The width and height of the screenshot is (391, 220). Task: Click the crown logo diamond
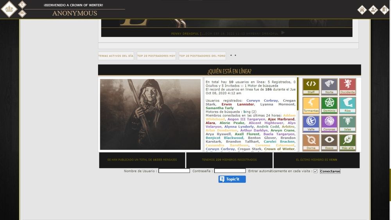(x=9, y=9)
